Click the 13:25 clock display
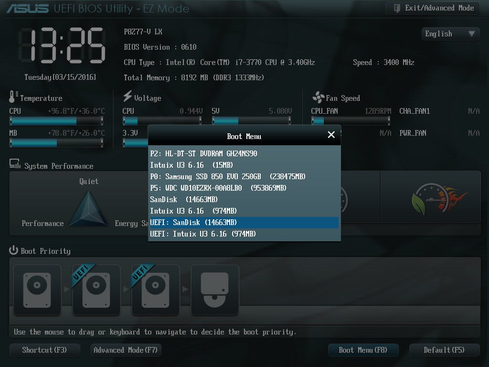 [62, 45]
